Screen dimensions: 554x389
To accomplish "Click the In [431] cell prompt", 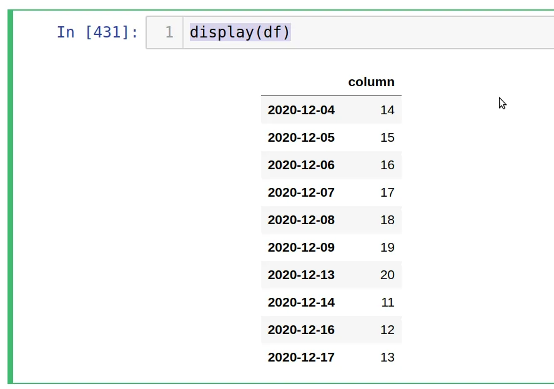I will click(x=97, y=32).
